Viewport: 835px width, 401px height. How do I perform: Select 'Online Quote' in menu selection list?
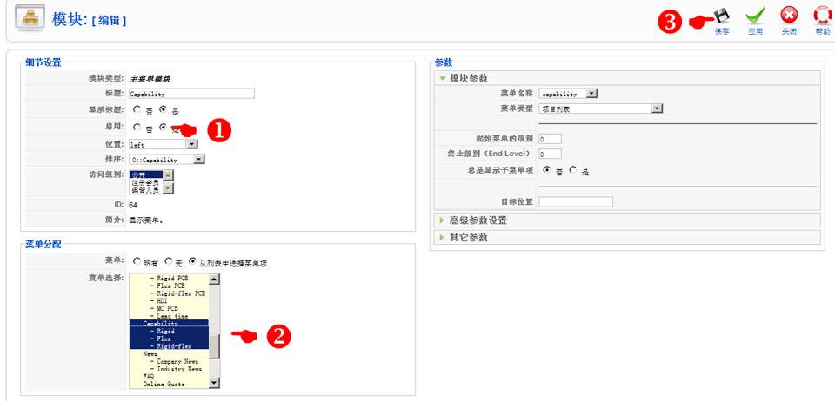pyautogui.click(x=169, y=384)
